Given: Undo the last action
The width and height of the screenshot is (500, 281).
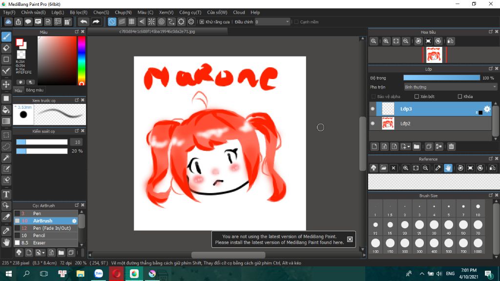Looking at the screenshot, I should coord(83,21).
